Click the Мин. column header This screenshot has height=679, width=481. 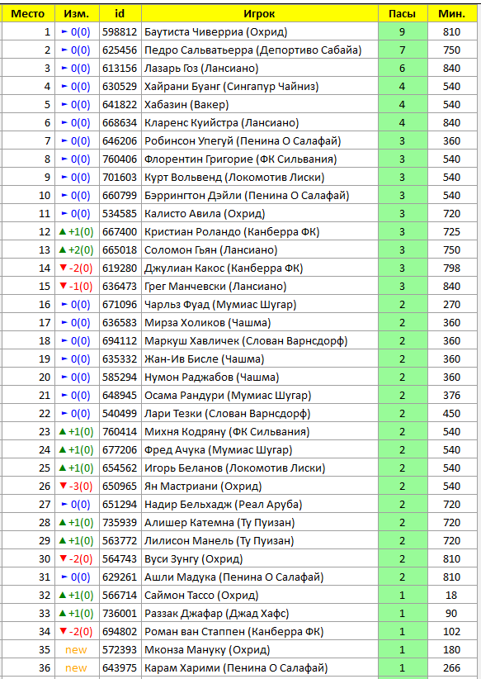pos(452,14)
